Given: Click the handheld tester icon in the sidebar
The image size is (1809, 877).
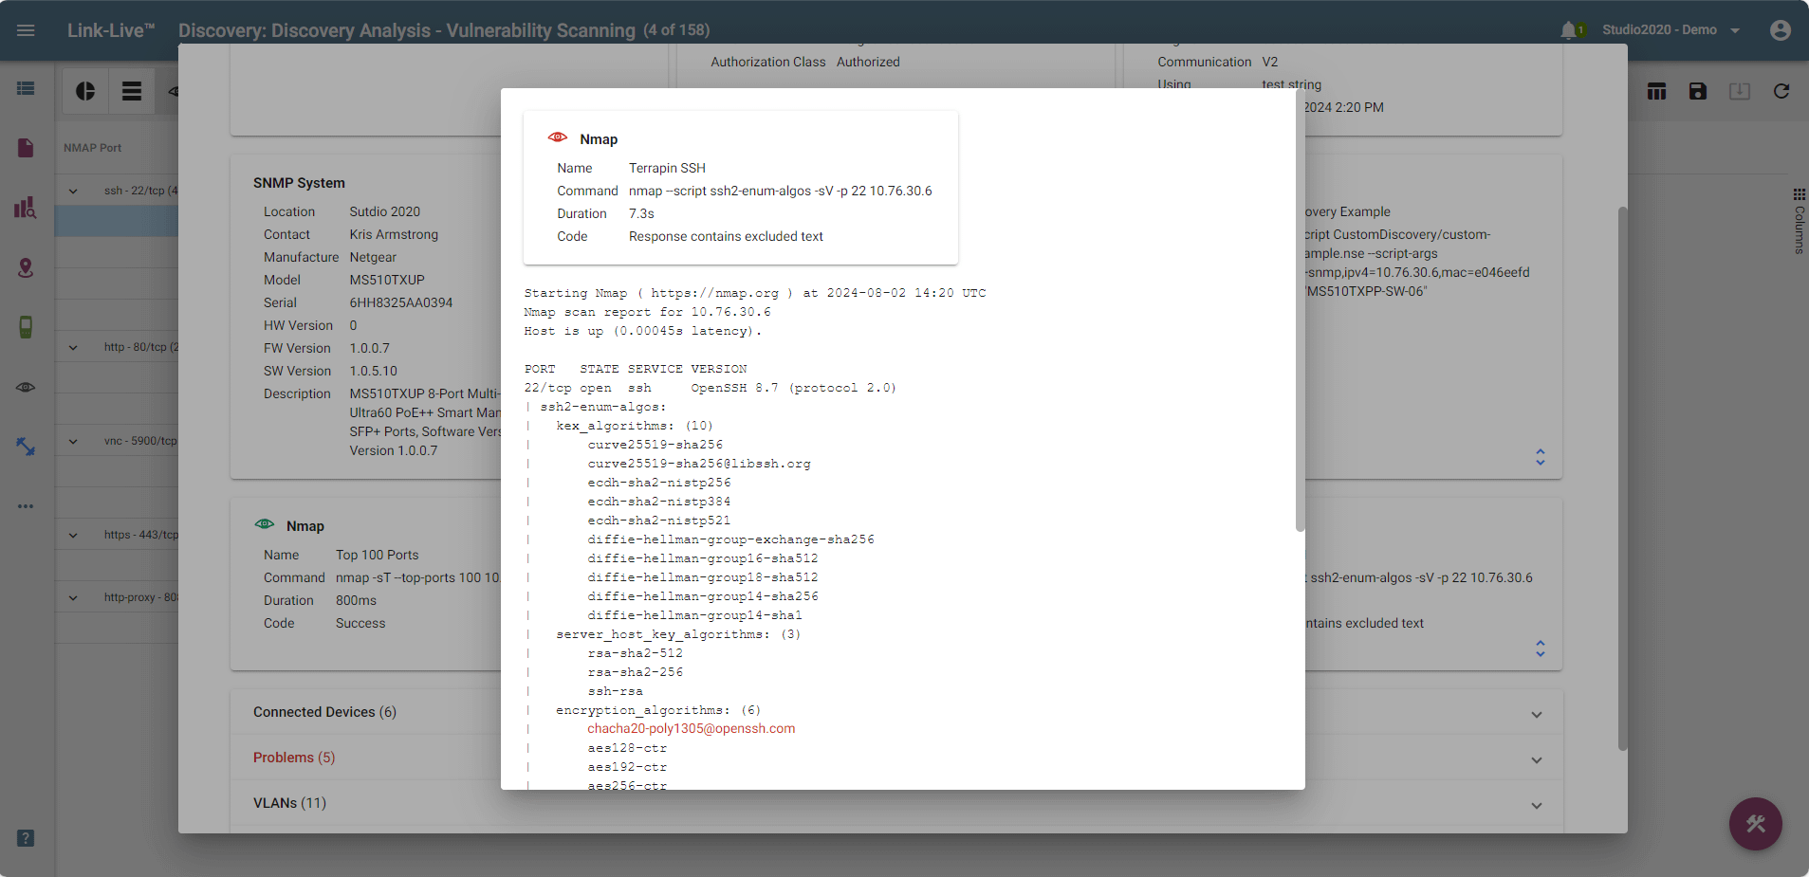Looking at the screenshot, I should click(x=25, y=327).
